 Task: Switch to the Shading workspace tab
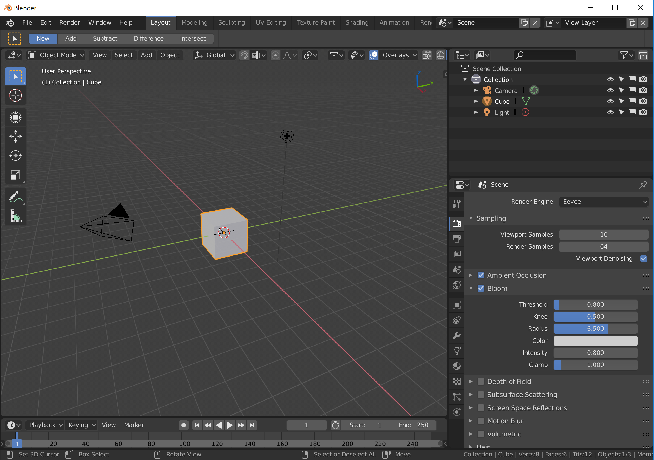(x=357, y=22)
